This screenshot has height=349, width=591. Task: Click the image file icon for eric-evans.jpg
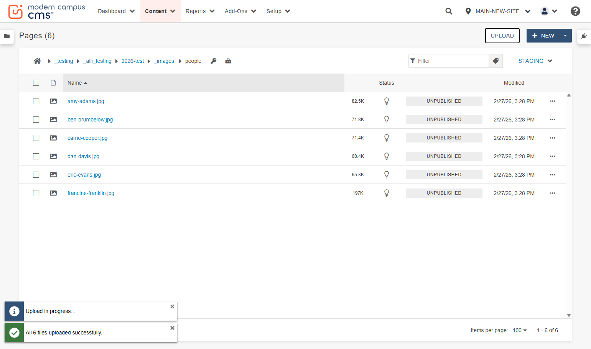(x=53, y=175)
